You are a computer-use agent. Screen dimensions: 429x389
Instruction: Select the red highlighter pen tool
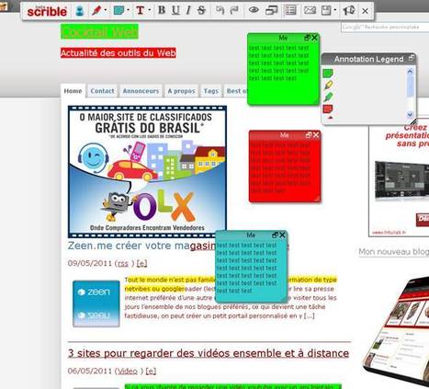(x=96, y=11)
